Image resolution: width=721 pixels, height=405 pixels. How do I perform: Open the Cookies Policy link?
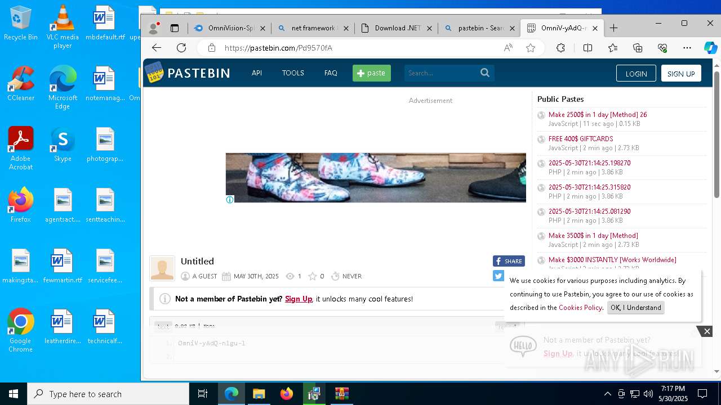[x=580, y=308]
